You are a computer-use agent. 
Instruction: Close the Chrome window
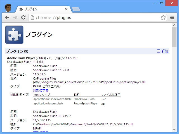click(x=172, y=3)
